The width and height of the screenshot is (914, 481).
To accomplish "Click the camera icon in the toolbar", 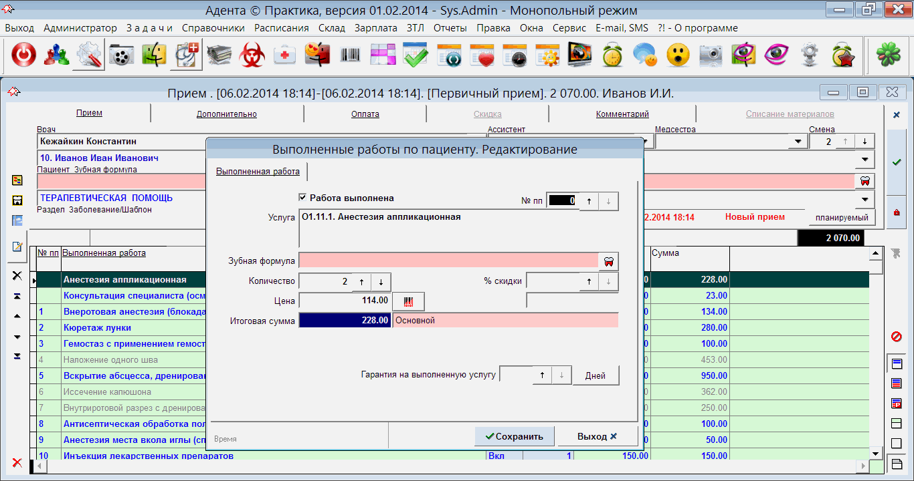I will 711,55.
